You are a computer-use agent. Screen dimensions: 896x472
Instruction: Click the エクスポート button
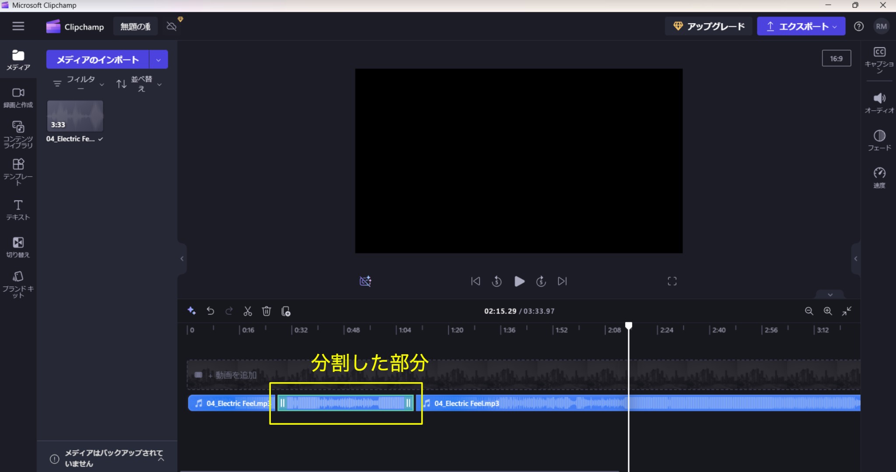tap(801, 26)
